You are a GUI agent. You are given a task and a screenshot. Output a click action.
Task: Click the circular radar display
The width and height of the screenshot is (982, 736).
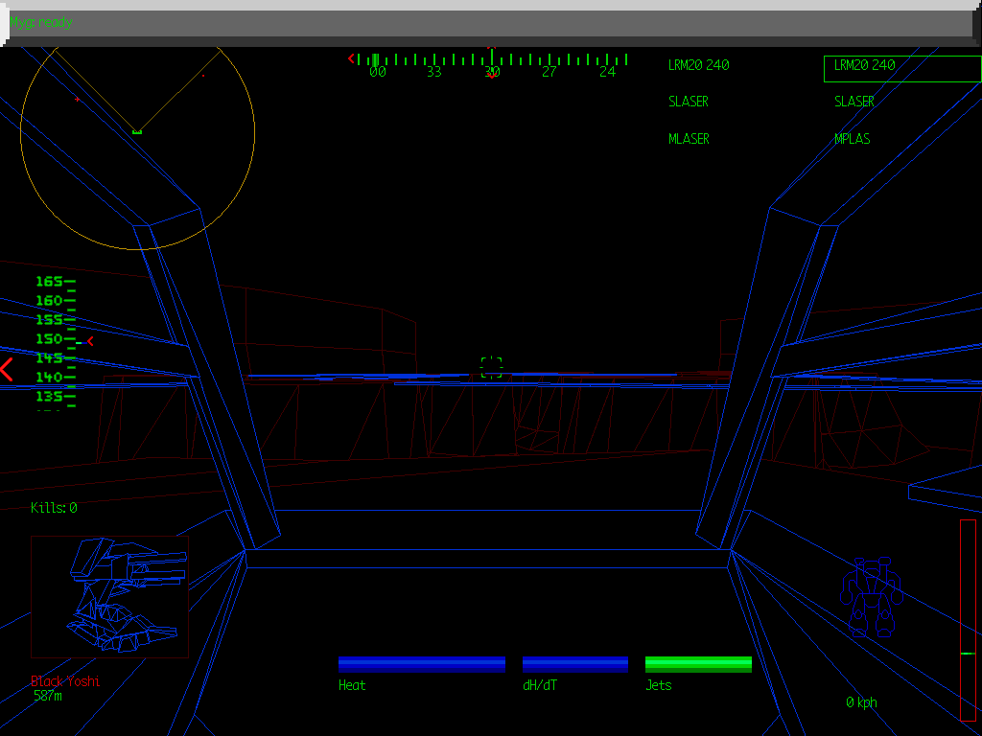pos(137,134)
